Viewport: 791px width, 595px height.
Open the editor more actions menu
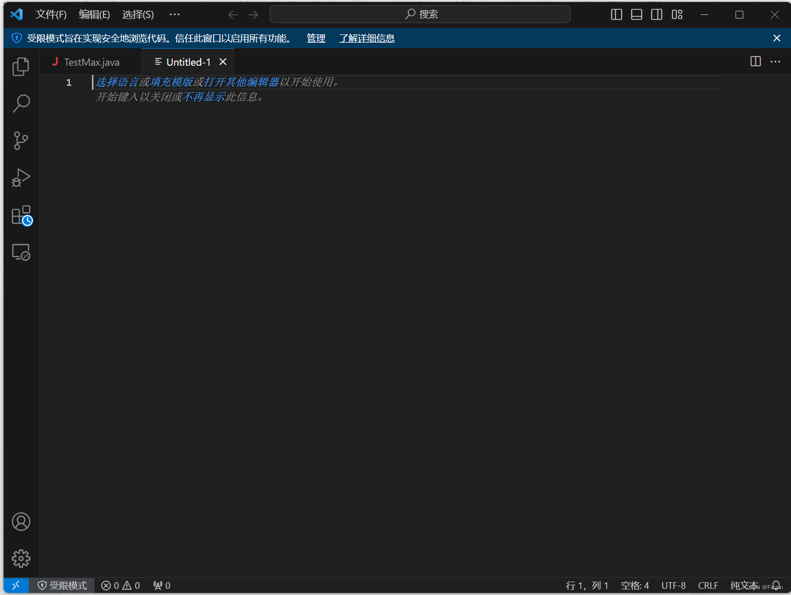coord(776,62)
